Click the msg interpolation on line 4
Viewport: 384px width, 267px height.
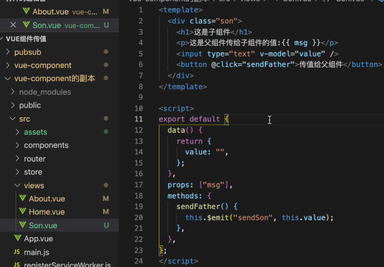(301, 43)
